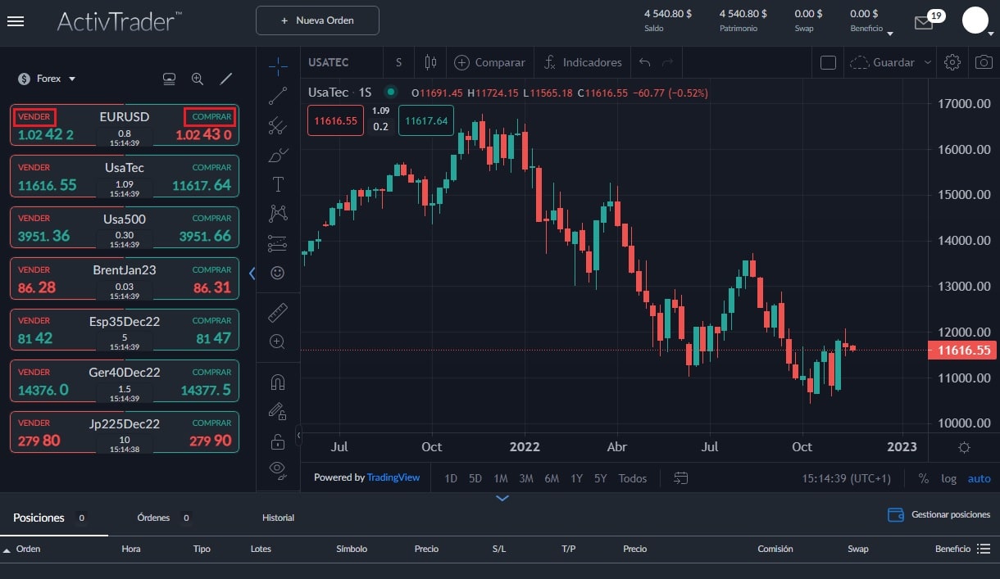Pick the emoji annotation tool
1000x579 pixels.
(277, 273)
